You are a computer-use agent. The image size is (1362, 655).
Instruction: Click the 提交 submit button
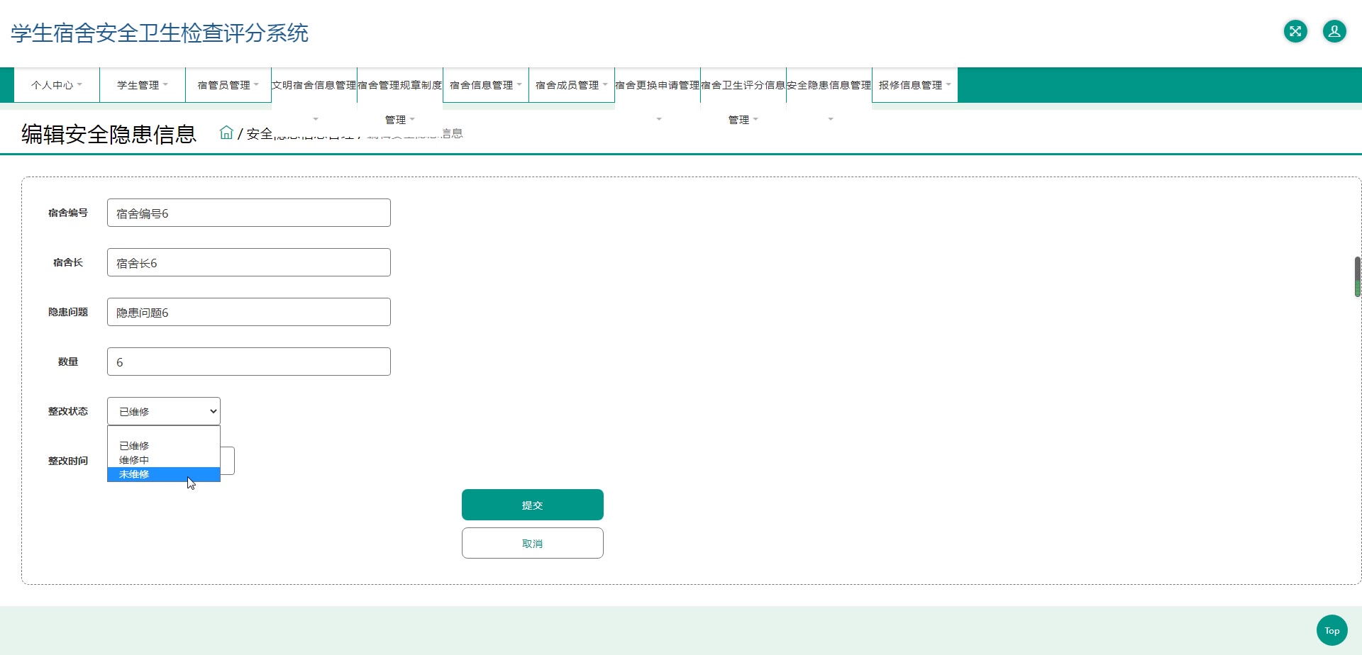(x=533, y=505)
